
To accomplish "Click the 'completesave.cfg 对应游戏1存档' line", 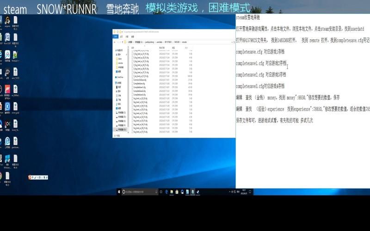I will [x=260, y=52].
